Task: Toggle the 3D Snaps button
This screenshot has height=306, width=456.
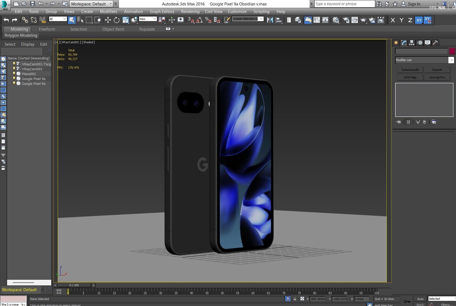Action: [191, 20]
